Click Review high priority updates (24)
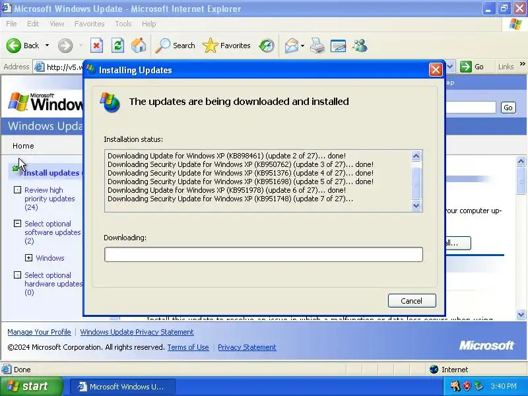Screen dimensions: 528x396 [x=49, y=199]
